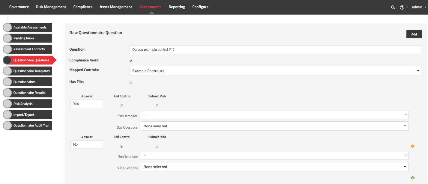Click the Question text field
428x184 pixels.
pyautogui.click(x=275, y=50)
